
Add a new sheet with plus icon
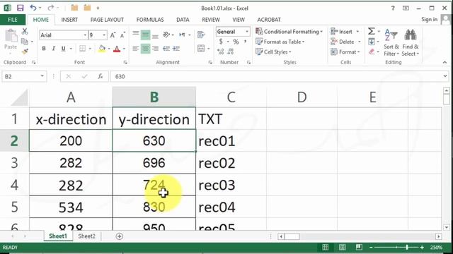click(x=120, y=236)
